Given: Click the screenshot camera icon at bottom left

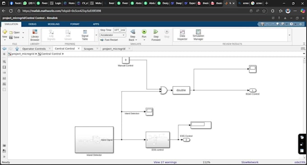Looking at the screenshot, I should (x=4, y=146).
